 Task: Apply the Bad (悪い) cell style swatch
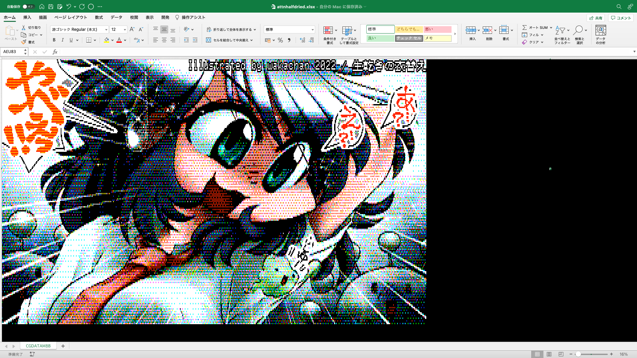point(437,29)
